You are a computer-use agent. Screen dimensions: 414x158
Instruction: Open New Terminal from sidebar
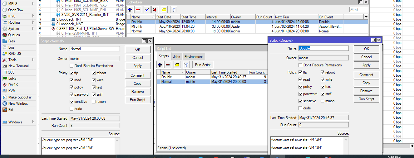pyautogui.click(x=18, y=66)
